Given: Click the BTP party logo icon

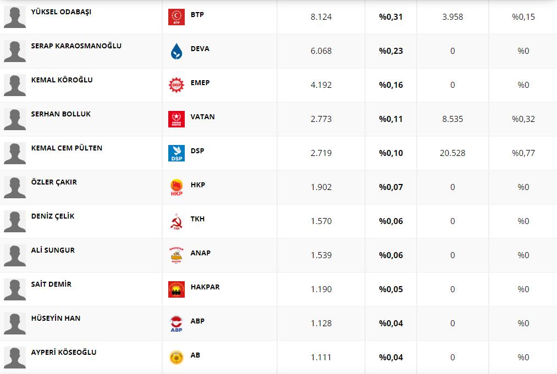Looking at the screenshot, I should [x=176, y=17].
